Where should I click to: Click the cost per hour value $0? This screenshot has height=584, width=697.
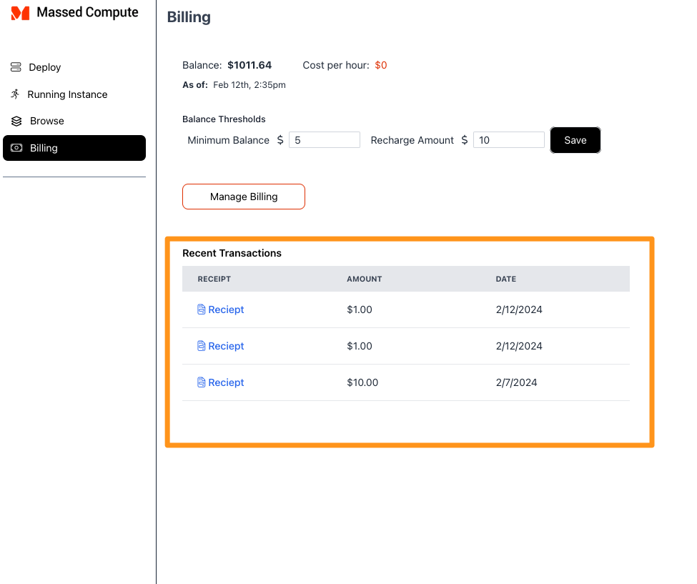tap(381, 65)
